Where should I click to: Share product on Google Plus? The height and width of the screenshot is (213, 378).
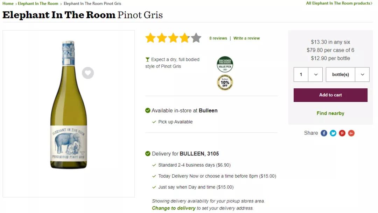pyautogui.click(x=351, y=133)
